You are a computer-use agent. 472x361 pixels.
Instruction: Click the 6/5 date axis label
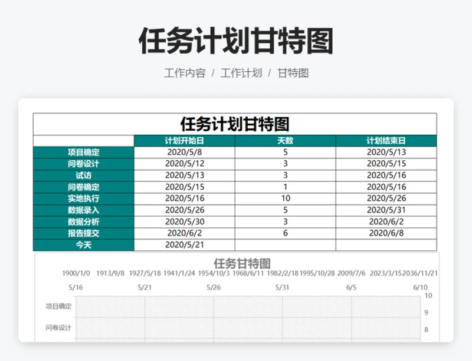click(351, 287)
